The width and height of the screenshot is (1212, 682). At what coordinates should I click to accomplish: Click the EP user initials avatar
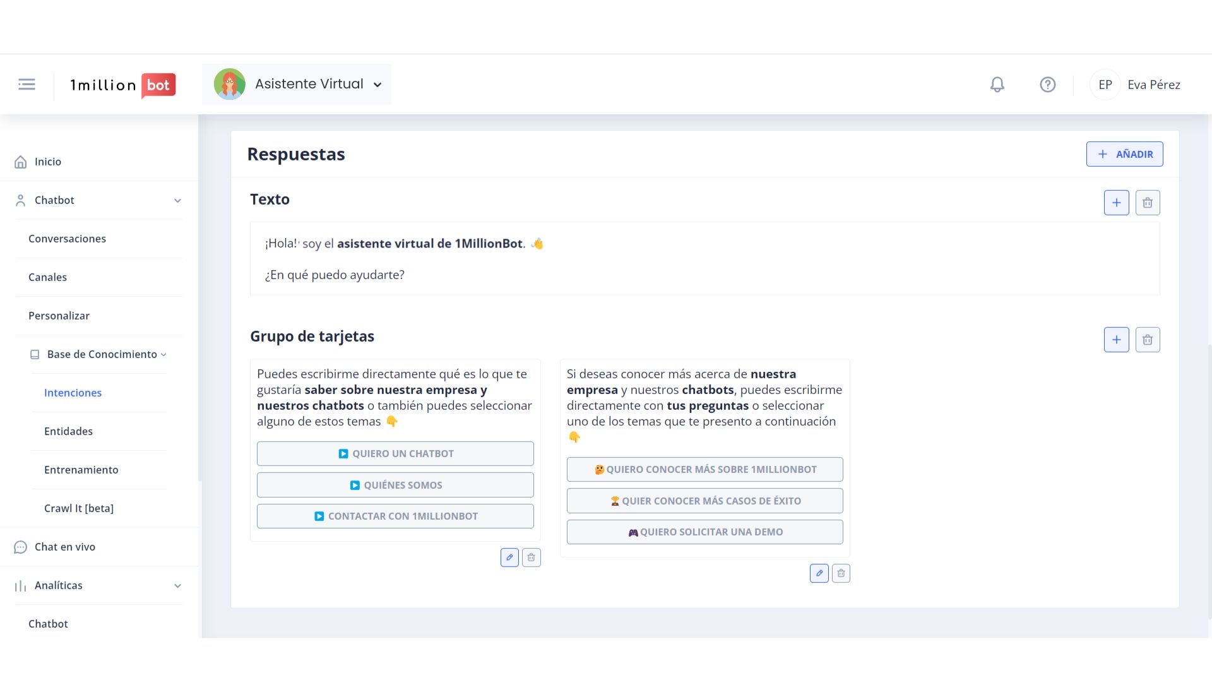point(1105,85)
